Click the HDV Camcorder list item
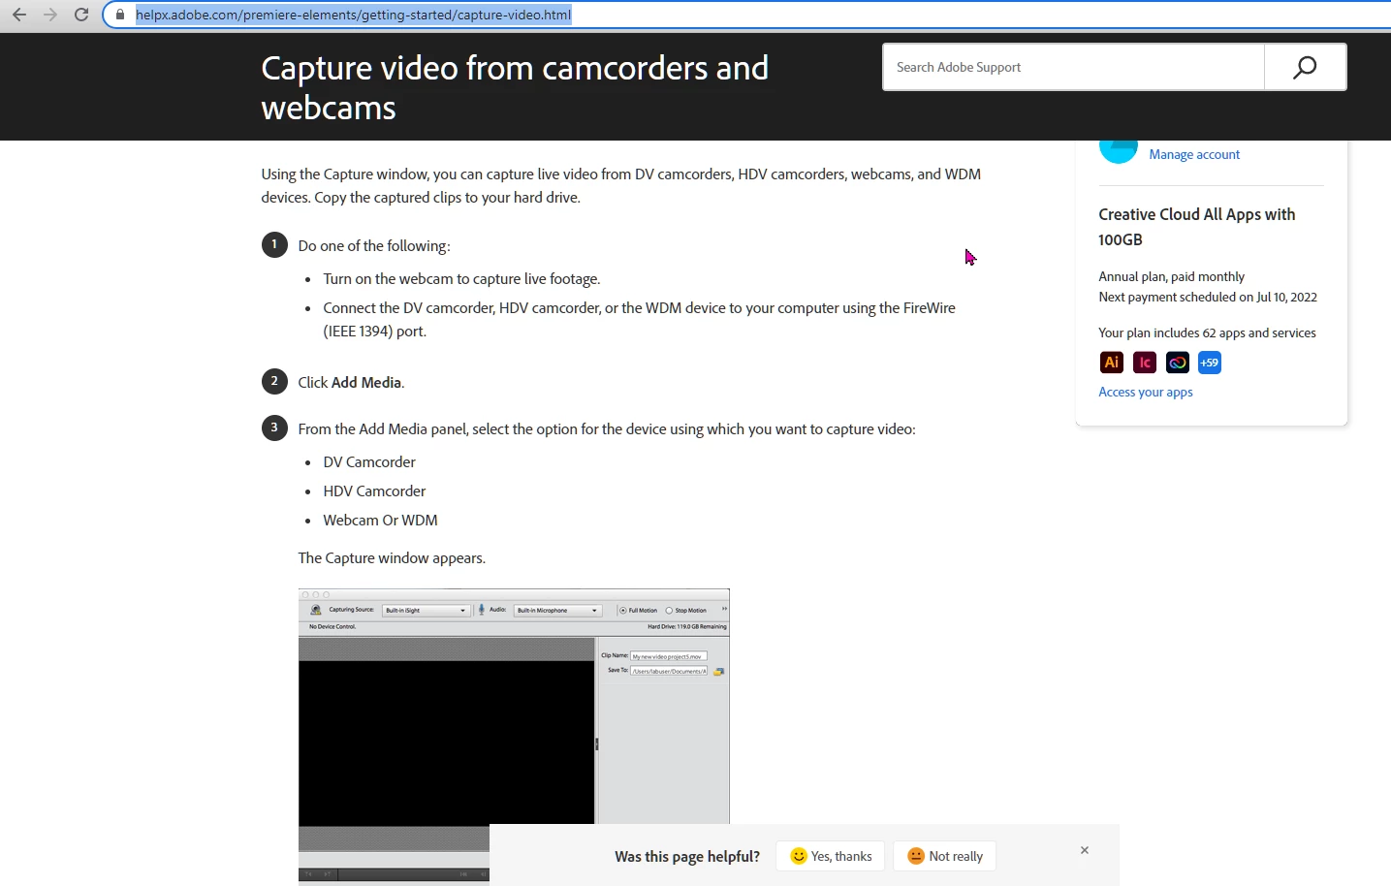The height and width of the screenshot is (886, 1391). (x=374, y=491)
